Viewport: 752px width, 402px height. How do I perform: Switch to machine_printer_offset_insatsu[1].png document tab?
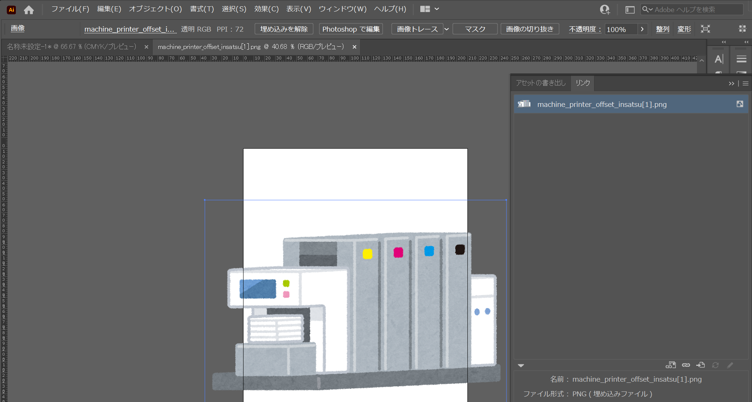tap(251, 47)
